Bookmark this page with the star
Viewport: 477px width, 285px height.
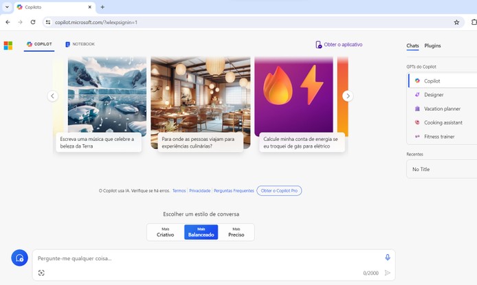point(456,22)
